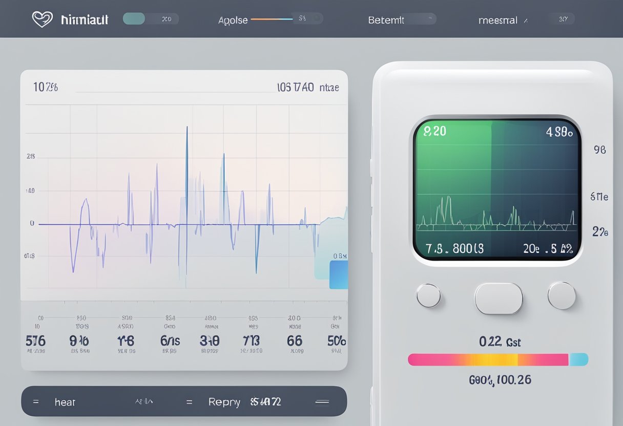Viewport: 623px width, 426px height.
Task: Open the meesnal item in the top bar
Action: coord(498,20)
